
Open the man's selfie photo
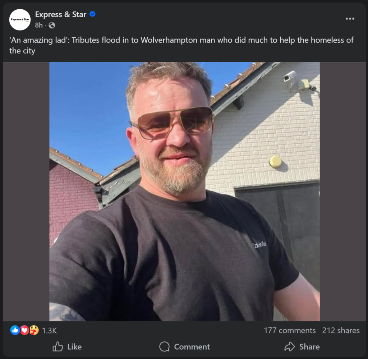[x=184, y=191]
